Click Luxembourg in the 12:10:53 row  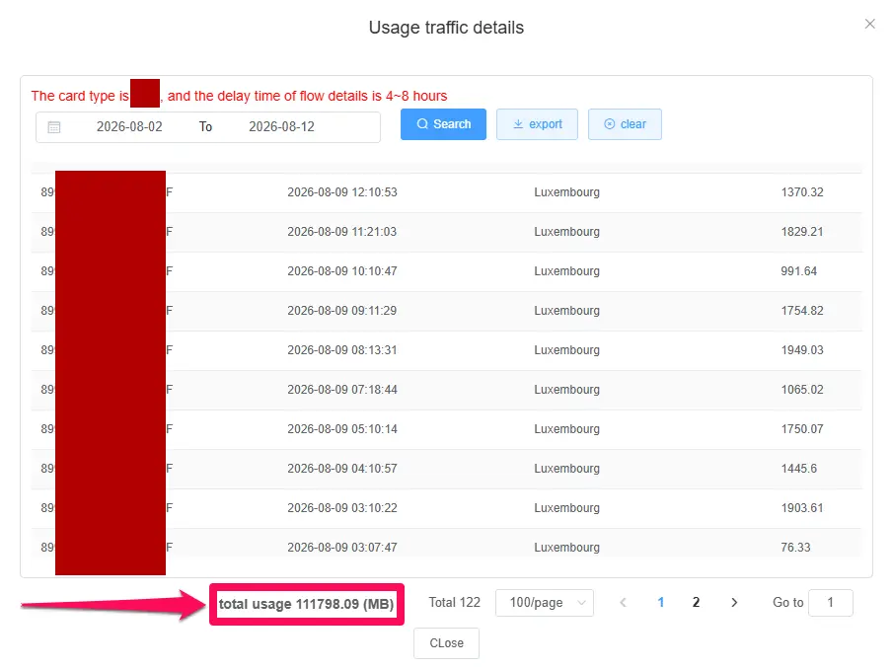[566, 192]
